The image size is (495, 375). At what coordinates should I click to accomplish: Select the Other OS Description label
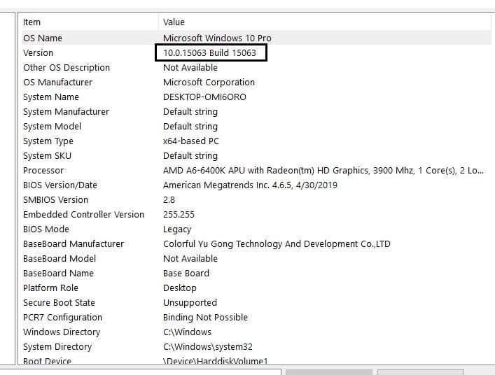pyautogui.click(x=67, y=67)
